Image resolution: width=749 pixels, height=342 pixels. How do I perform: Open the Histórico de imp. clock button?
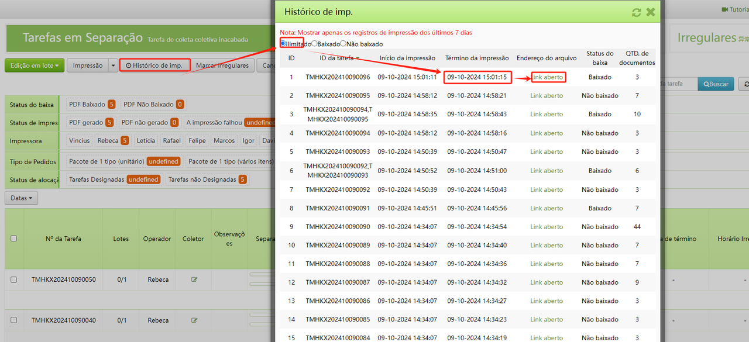[x=154, y=65]
